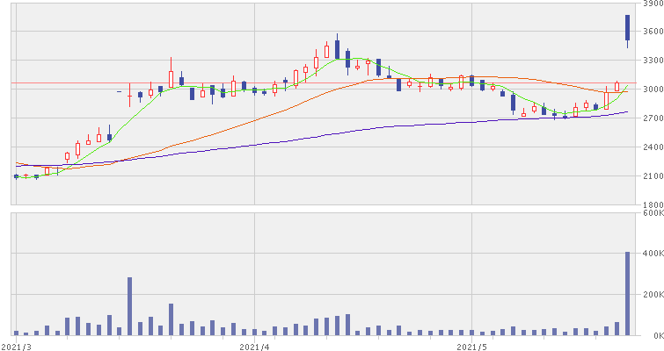Click the 400K volume axis label
The height and width of the screenshot is (351, 664).
tap(653, 254)
